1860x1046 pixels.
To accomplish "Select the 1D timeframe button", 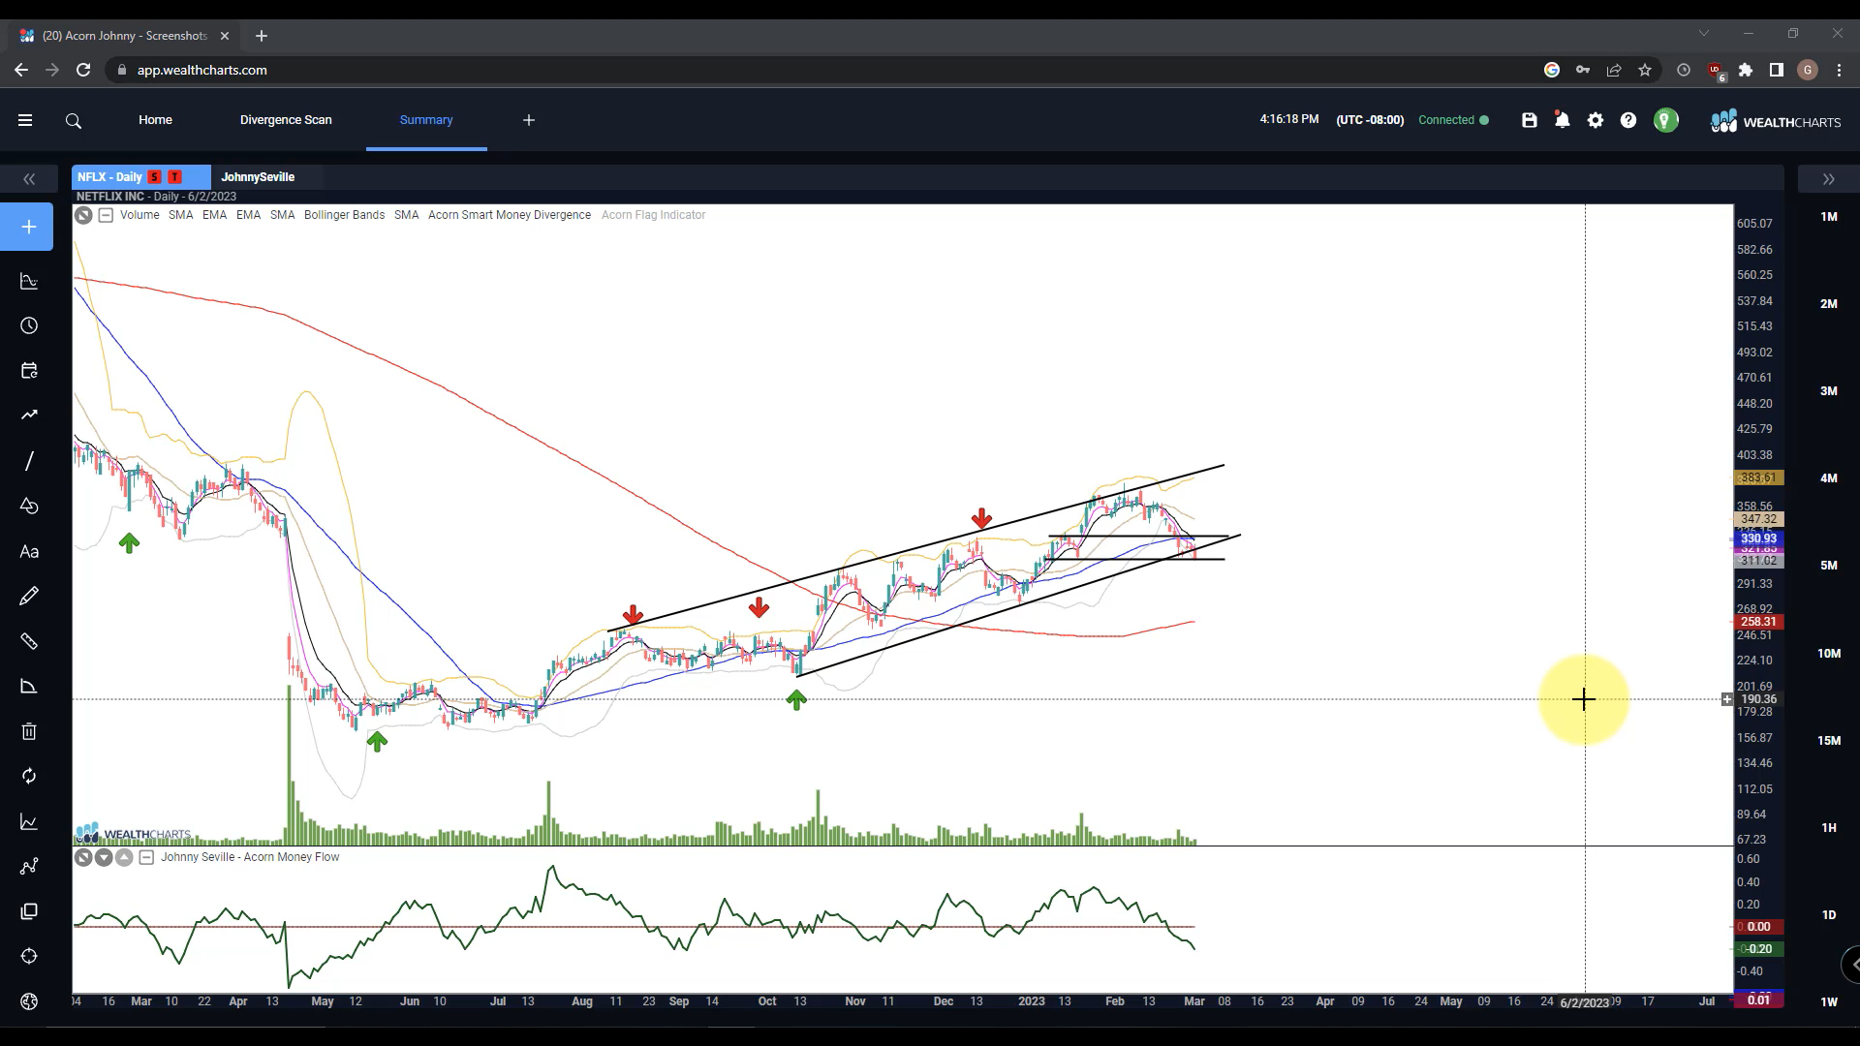I will [x=1829, y=915].
